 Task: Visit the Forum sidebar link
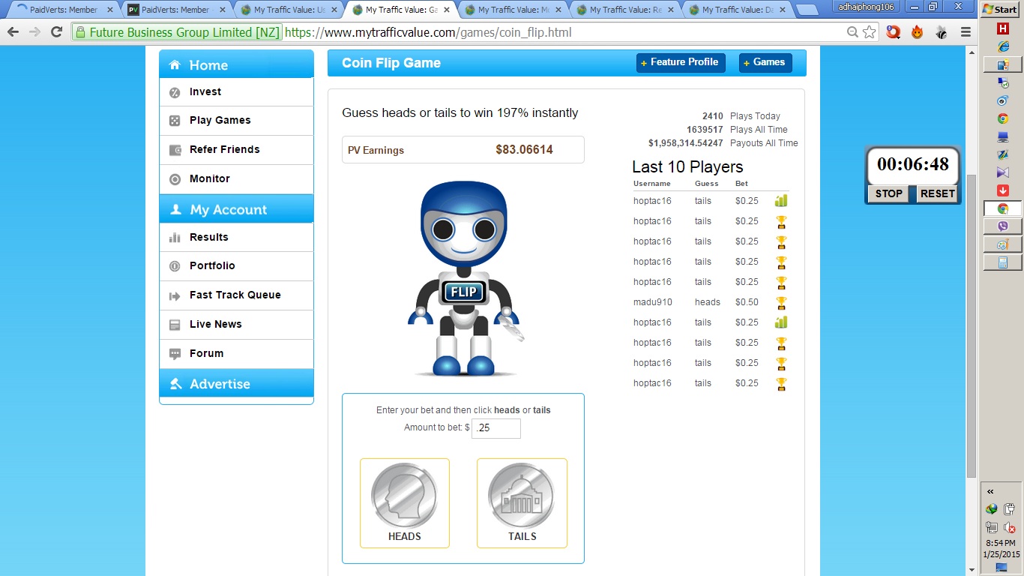pyautogui.click(x=236, y=353)
